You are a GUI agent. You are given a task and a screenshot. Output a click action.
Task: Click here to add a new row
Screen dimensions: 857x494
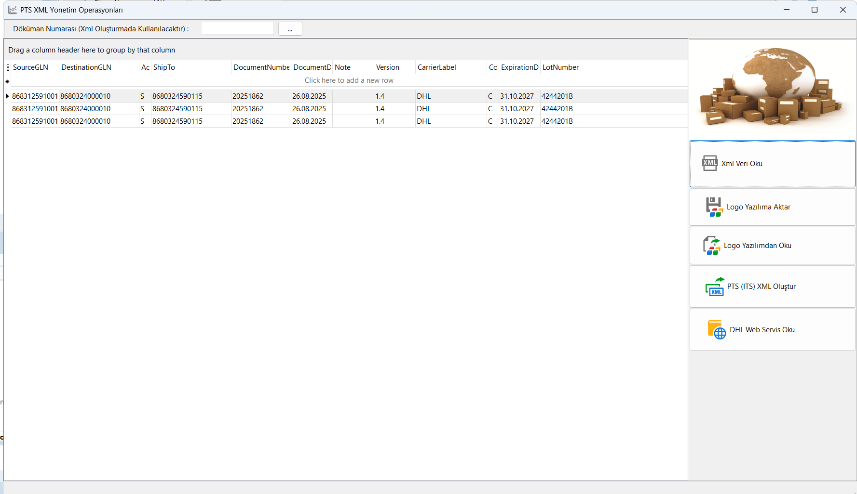pyautogui.click(x=349, y=80)
